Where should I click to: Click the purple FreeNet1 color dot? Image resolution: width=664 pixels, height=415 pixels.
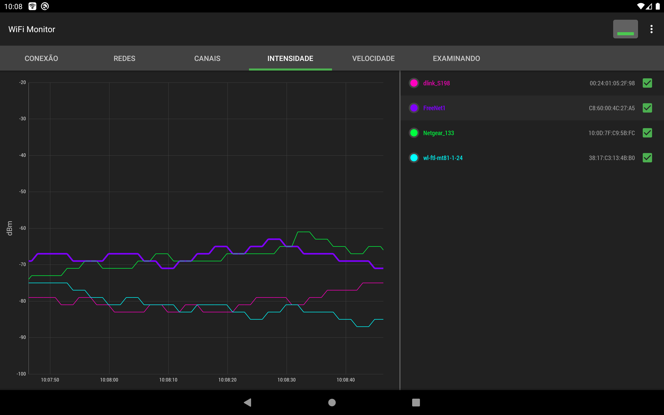[414, 108]
